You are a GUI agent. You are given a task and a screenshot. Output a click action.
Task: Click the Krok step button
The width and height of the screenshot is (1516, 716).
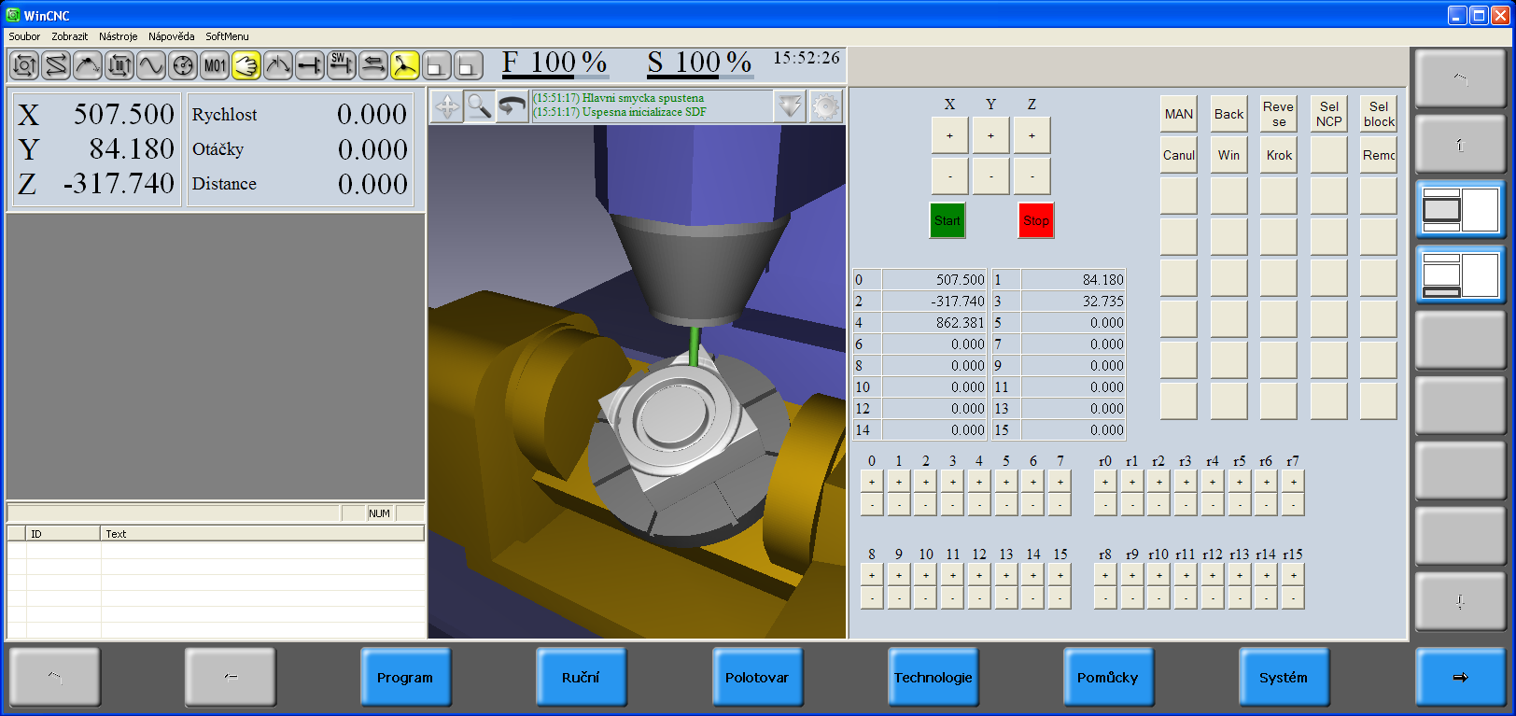point(1279,155)
